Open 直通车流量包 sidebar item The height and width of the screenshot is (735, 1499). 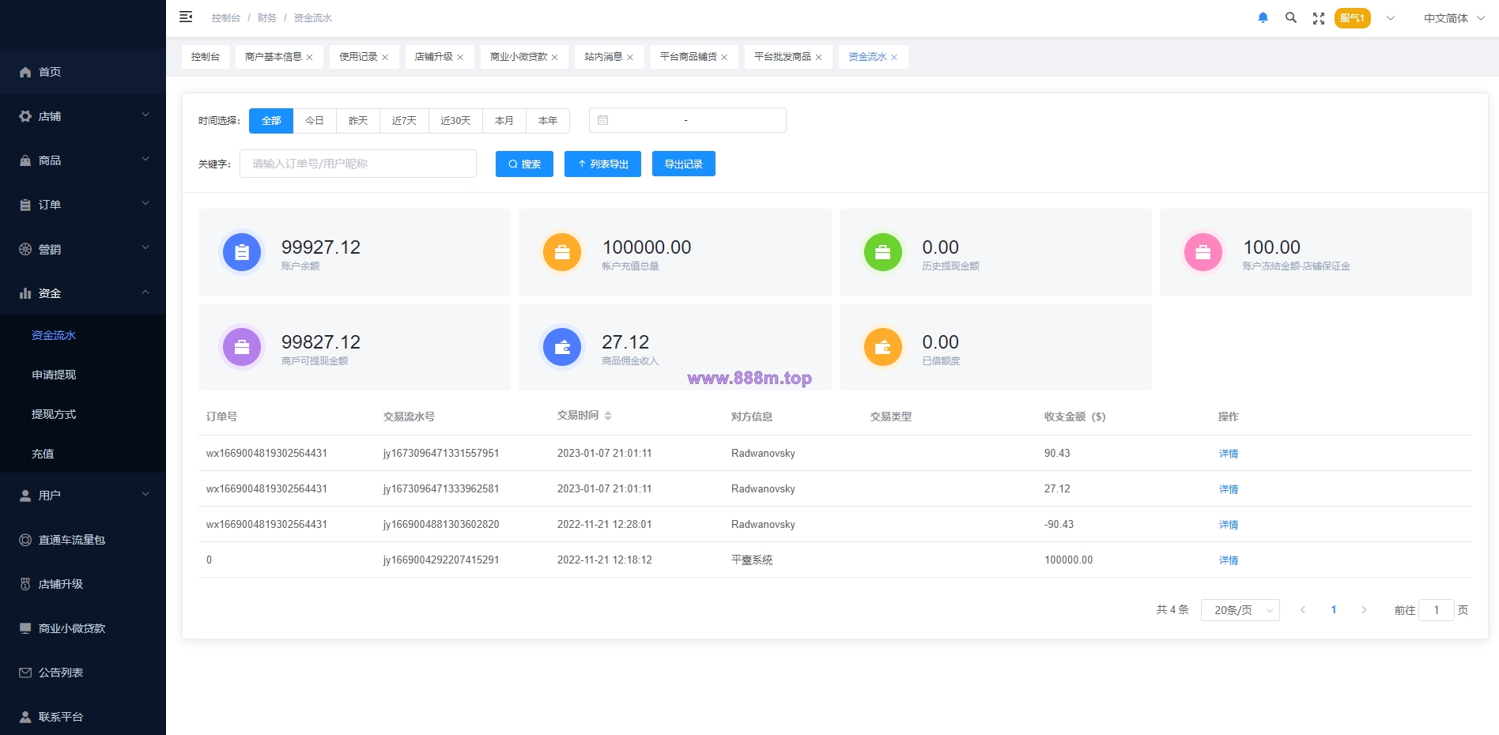83,540
